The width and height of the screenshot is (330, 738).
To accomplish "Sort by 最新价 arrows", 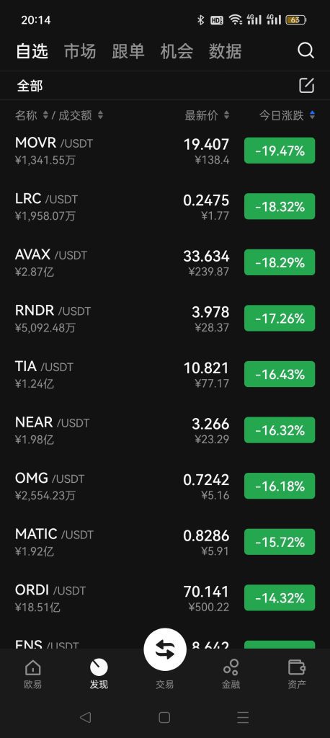I will [226, 115].
